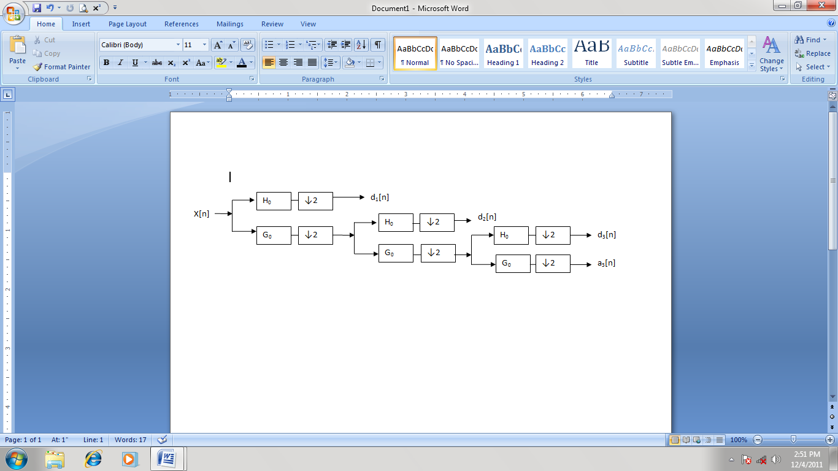Click Zoom In plus button

coord(830,440)
